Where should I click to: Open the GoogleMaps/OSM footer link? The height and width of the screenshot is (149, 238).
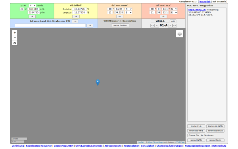63,146
